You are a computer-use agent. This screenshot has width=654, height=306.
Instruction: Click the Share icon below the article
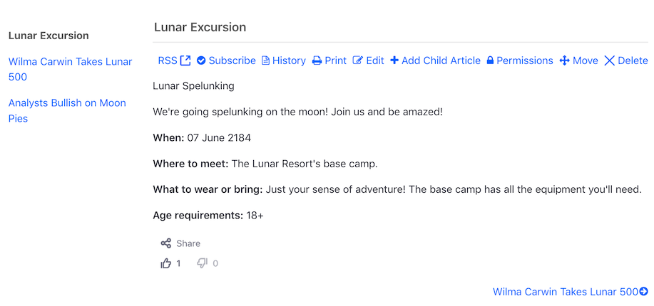pos(166,243)
